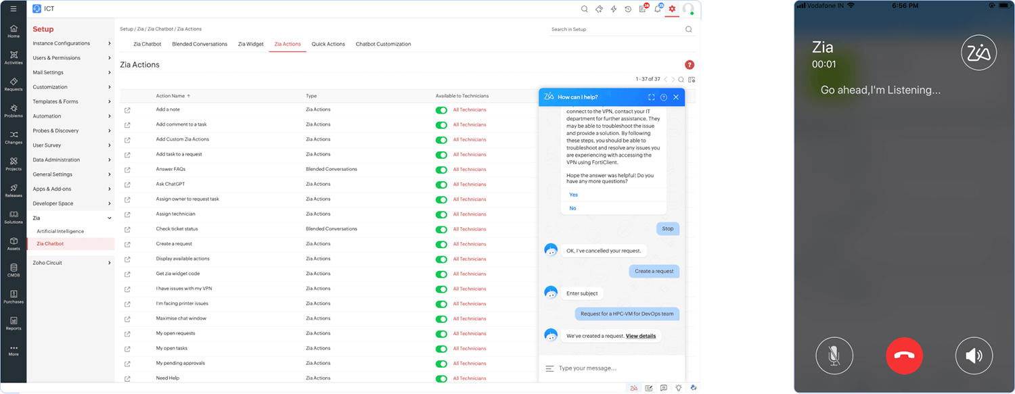Open Activities in left navigation
This screenshot has height=394, width=1015.
click(x=14, y=57)
